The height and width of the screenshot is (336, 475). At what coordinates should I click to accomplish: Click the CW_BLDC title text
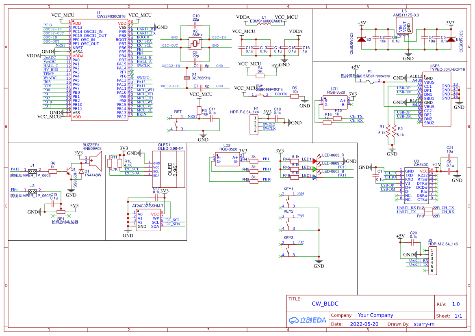(325, 304)
